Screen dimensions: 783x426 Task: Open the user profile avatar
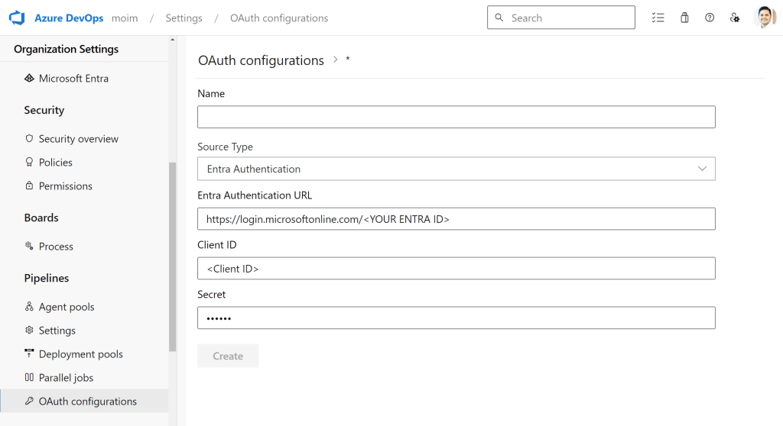[764, 18]
